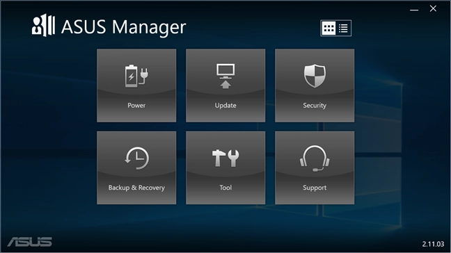
Task: Minimize the ASUS Manager window
Action: click(414, 10)
